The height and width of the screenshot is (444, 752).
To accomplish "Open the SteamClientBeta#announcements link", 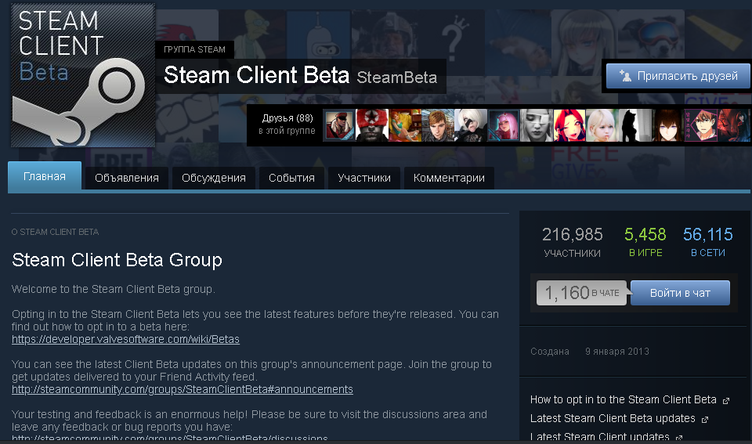I will (x=183, y=389).
